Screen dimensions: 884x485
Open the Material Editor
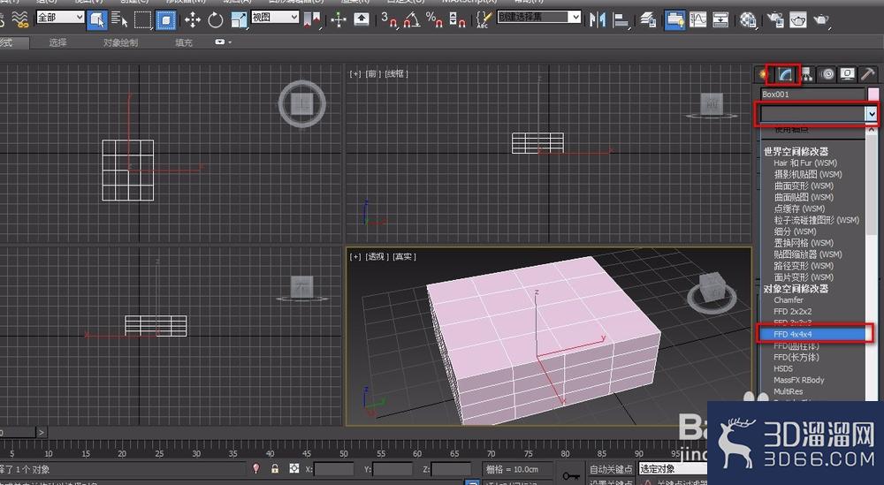pyautogui.click(x=748, y=20)
